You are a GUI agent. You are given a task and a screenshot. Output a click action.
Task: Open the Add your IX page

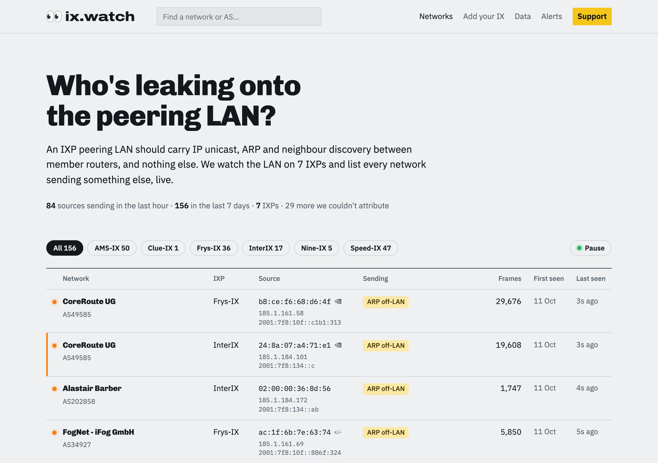pos(483,16)
